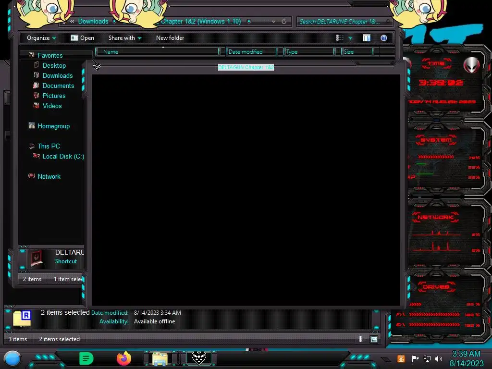Sort by Date modified column
Image resolution: width=492 pixels, height=369 pixels.
coord(251,52)
